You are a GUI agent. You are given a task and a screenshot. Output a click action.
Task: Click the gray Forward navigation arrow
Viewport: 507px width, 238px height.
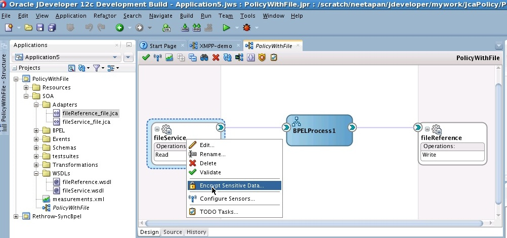click(139, 28)
